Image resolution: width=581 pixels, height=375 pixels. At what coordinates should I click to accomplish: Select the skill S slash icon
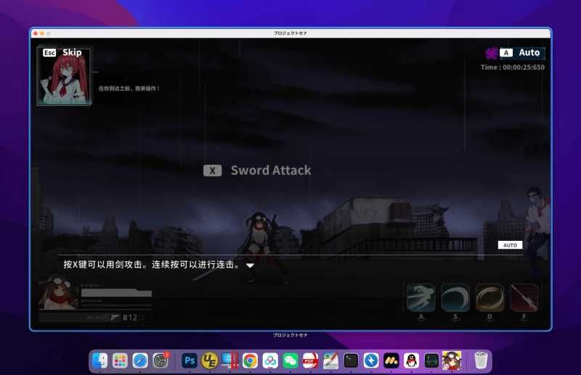tap(455, 297)
